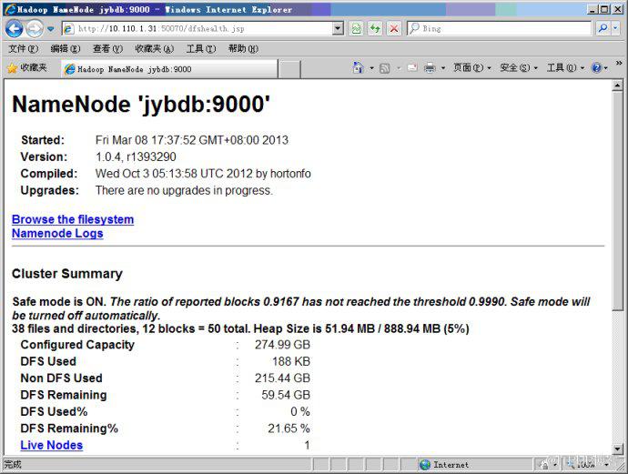Open the 收藏夹(A) menu
This screenshot has height=474, width=628.
click(154, 49)
